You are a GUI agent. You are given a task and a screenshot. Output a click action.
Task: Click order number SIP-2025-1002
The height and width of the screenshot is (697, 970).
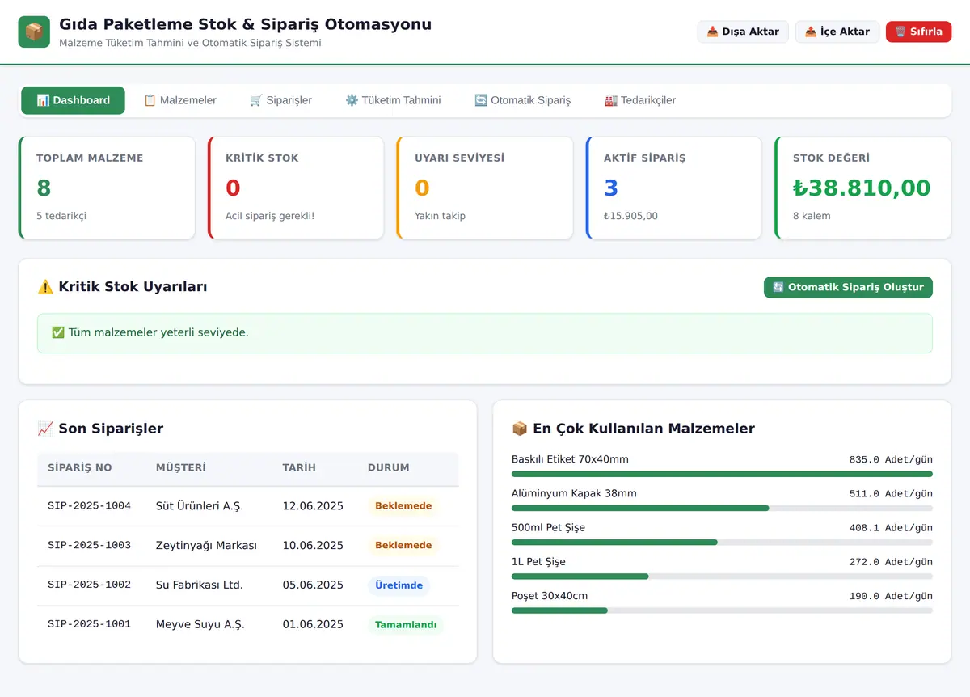pos(89,585)
